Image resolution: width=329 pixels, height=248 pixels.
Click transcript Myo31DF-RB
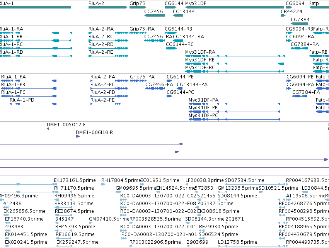coord(200,60)
